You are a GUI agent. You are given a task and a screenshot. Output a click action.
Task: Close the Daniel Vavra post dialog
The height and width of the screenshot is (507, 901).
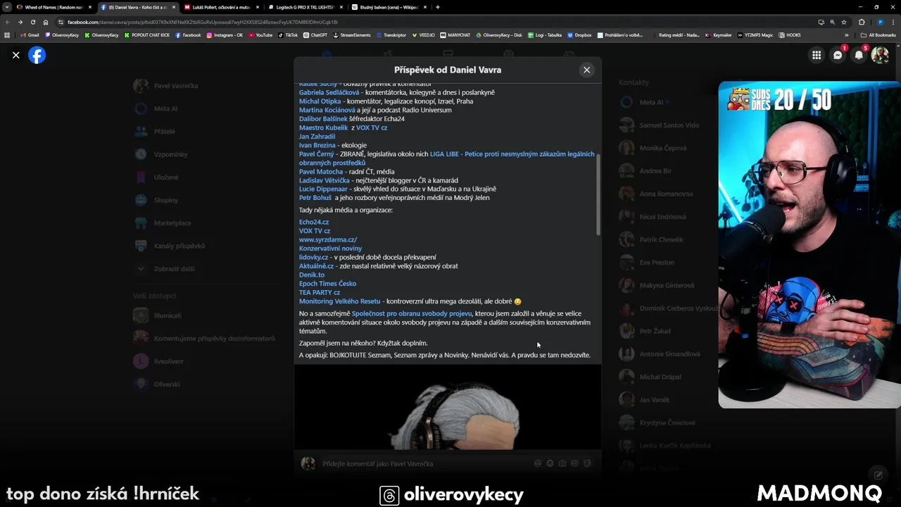tap(586, 70)
